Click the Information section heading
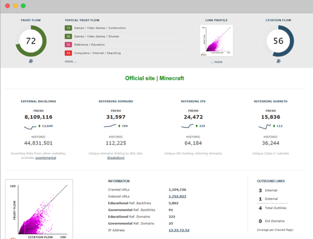The height and width of the screenshot is (239, 313). [x=119, y=181]
